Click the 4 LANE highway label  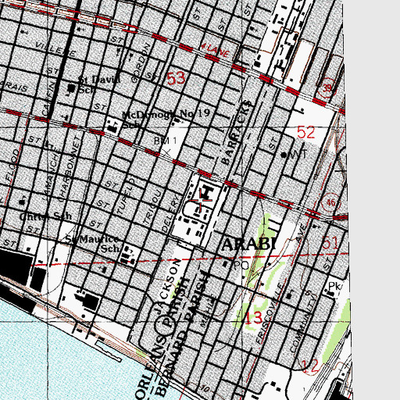215,51
